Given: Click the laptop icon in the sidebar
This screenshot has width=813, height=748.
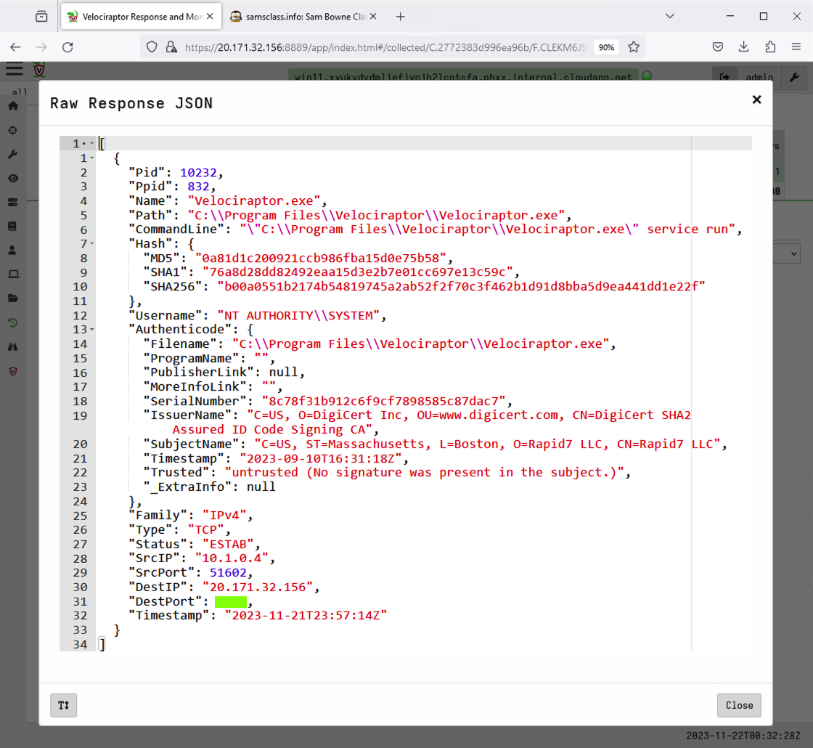Looking at the screenshot, I should [x=12, y=275].
